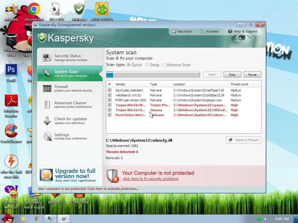
Task: Show hidden tray icons arrow
Action: tap(252, 219)
